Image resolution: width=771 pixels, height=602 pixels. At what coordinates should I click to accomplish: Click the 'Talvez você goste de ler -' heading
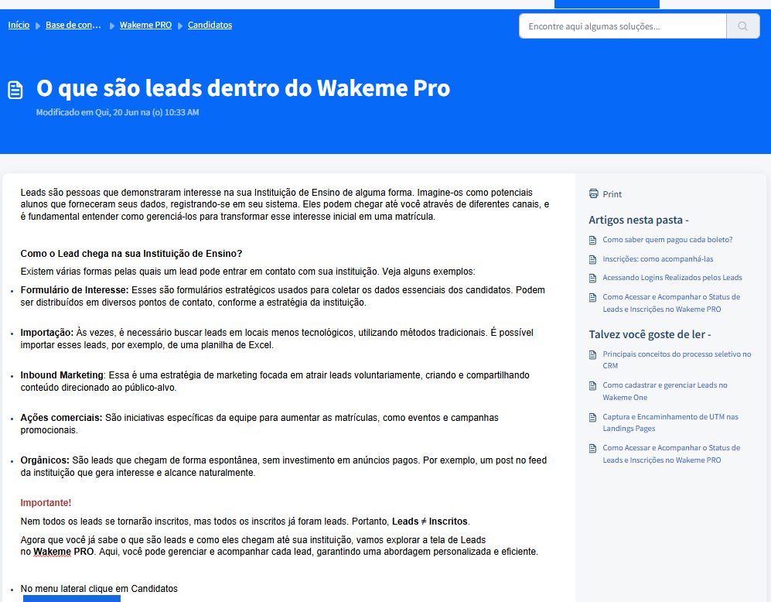650,334
